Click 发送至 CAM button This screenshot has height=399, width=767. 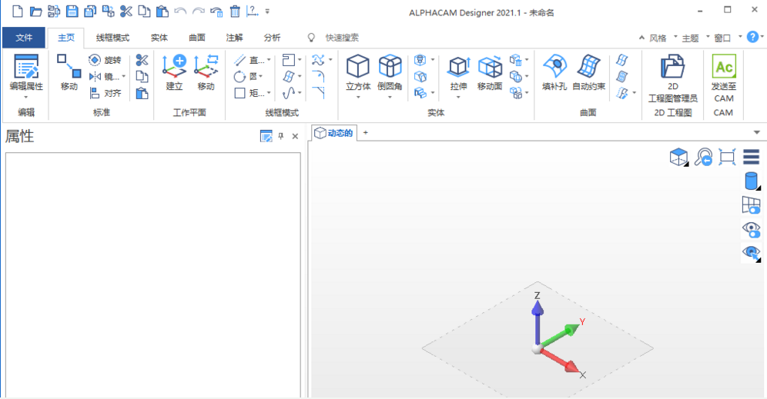(x=724, y=78)
